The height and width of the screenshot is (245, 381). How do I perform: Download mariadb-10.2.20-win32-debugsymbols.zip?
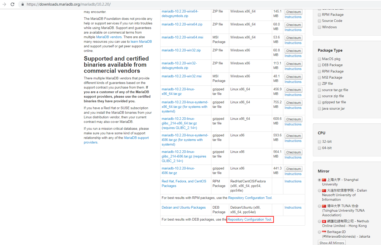pos(179,65)
